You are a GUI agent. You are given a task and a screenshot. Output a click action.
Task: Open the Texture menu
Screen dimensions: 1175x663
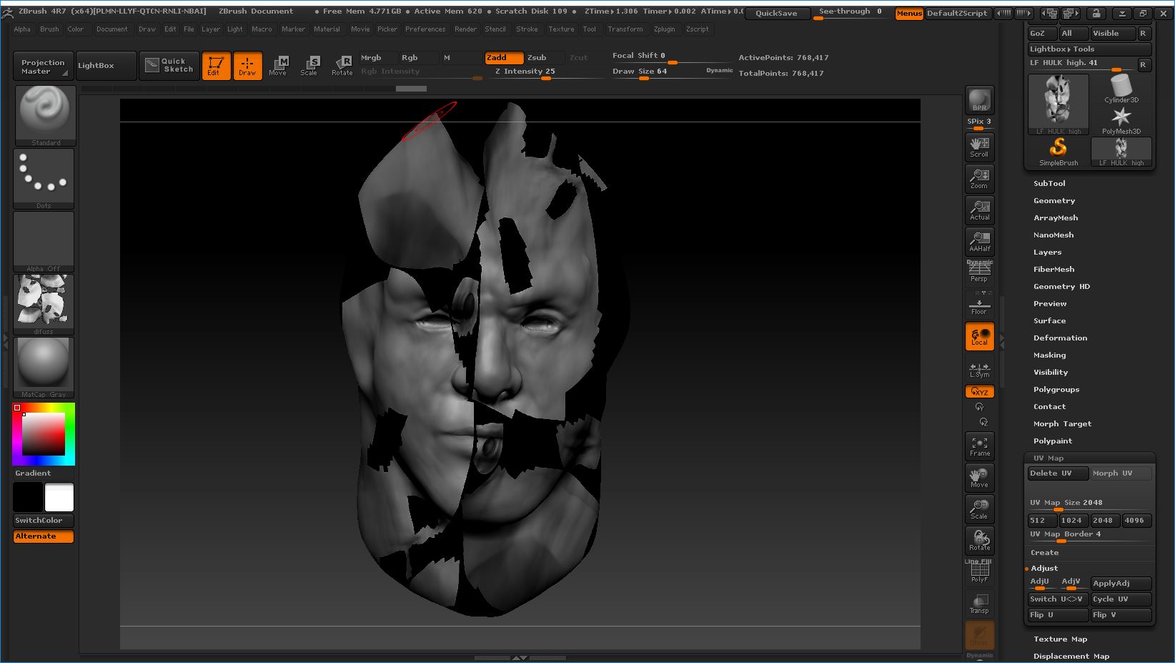point(561,29)
